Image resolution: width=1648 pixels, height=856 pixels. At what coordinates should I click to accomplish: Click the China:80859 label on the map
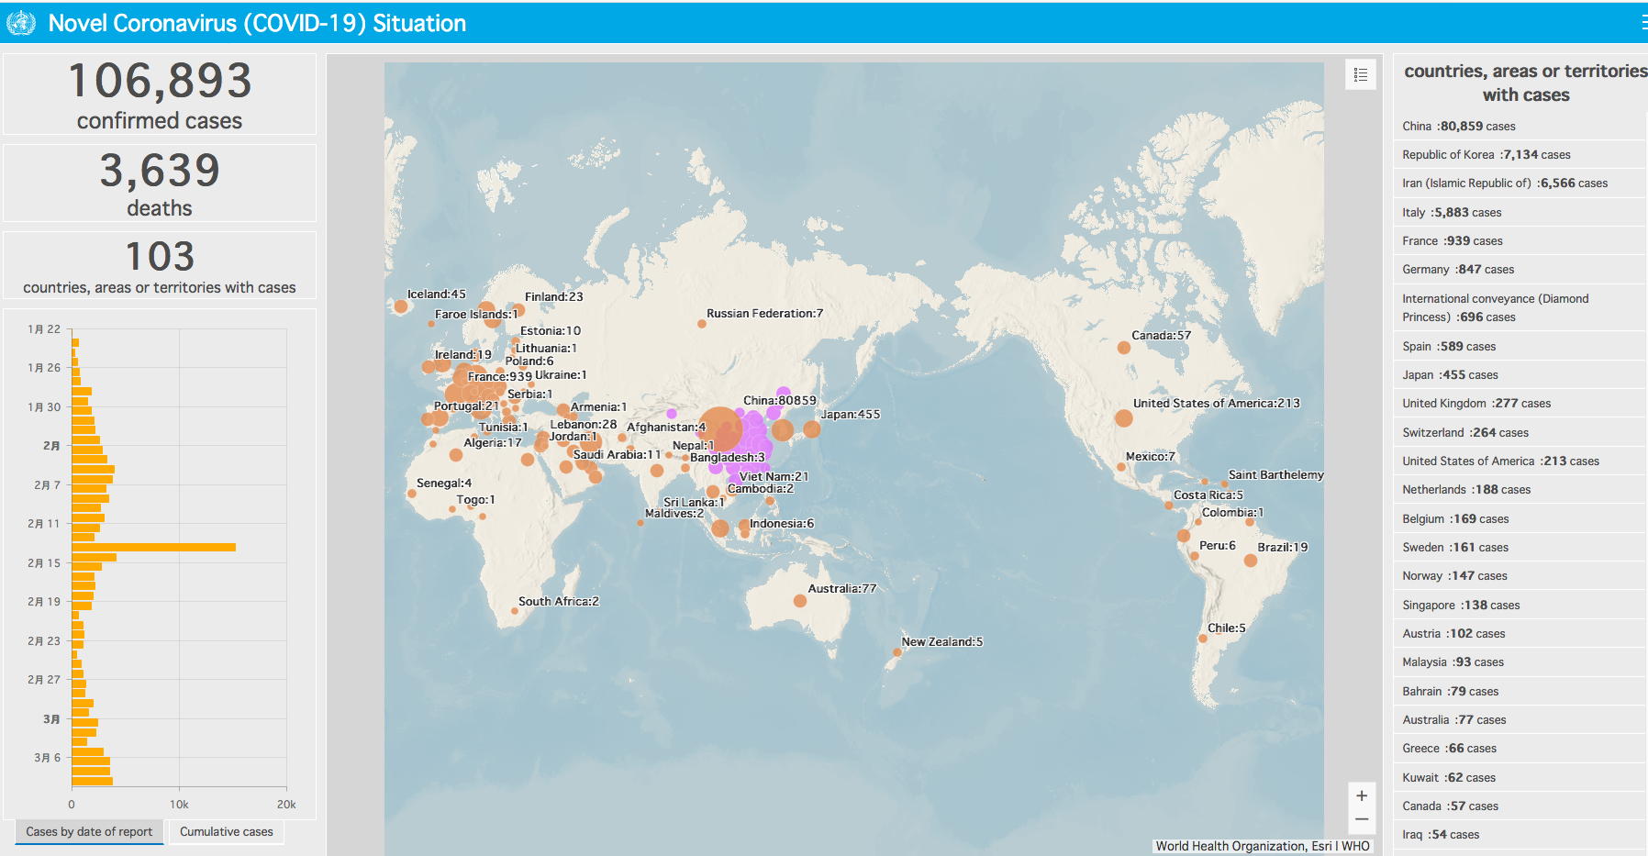coord(779,401)
